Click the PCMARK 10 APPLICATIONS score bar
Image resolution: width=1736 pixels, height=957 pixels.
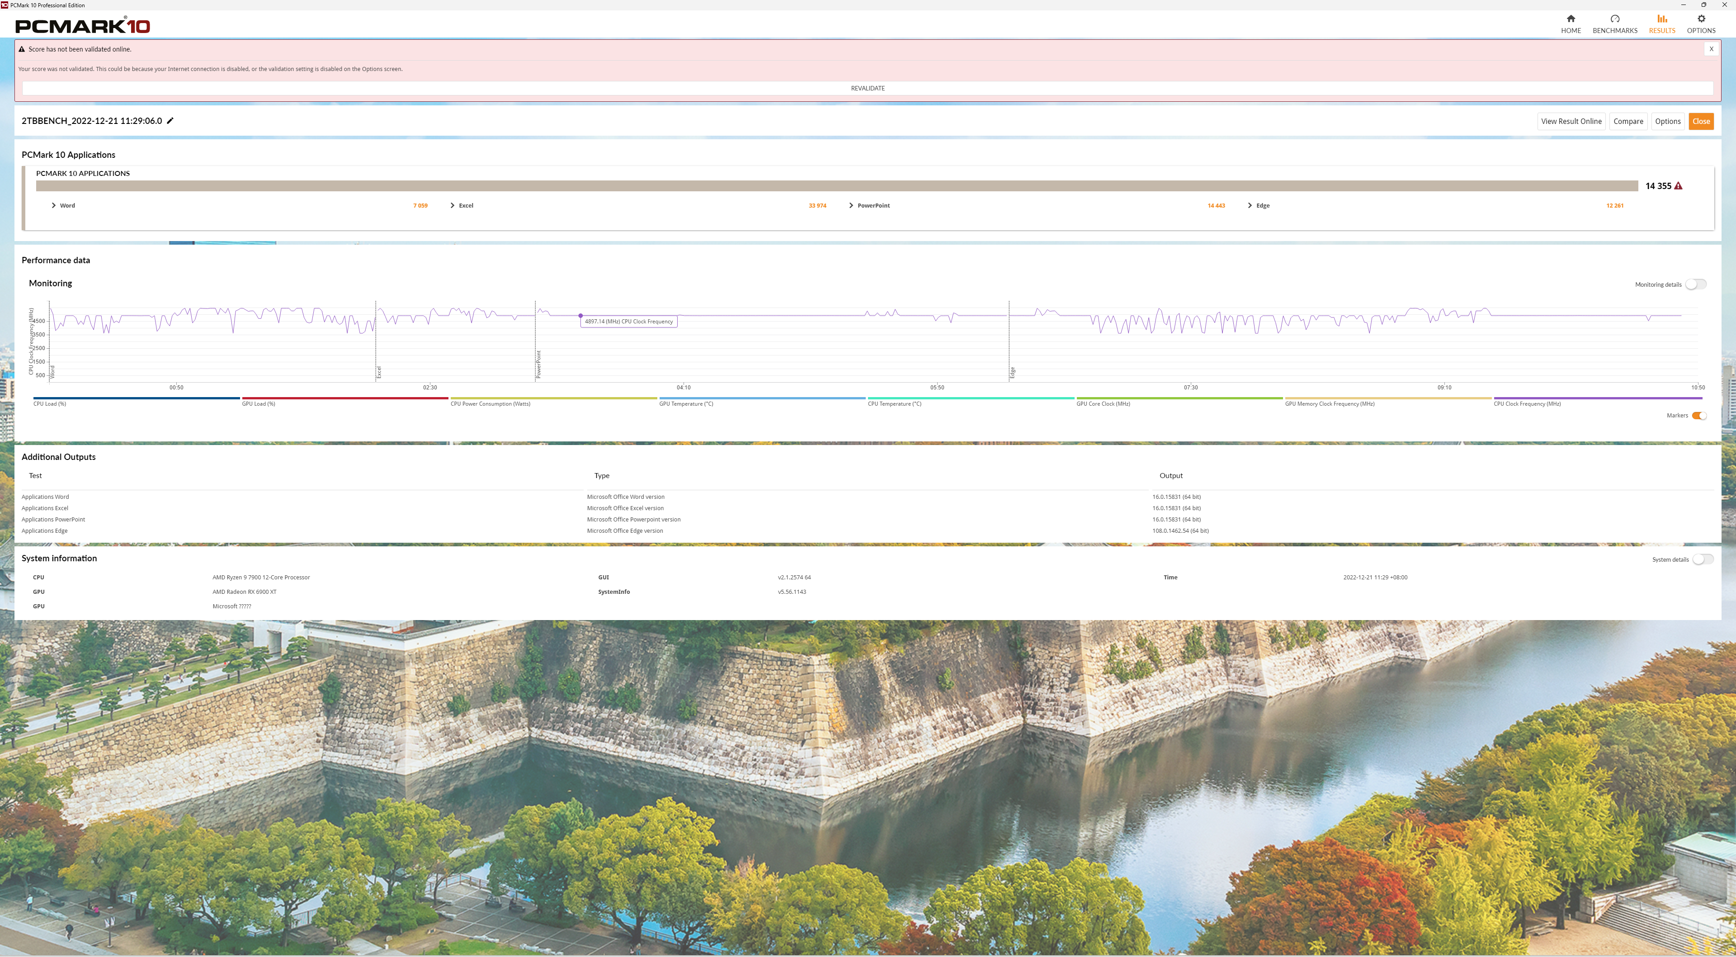pos(836,186)
